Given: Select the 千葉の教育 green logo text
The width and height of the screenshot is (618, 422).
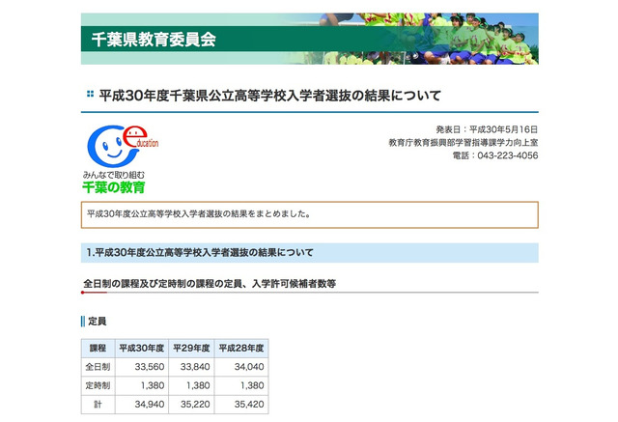Looking at the screenshot, I should 114,186.
